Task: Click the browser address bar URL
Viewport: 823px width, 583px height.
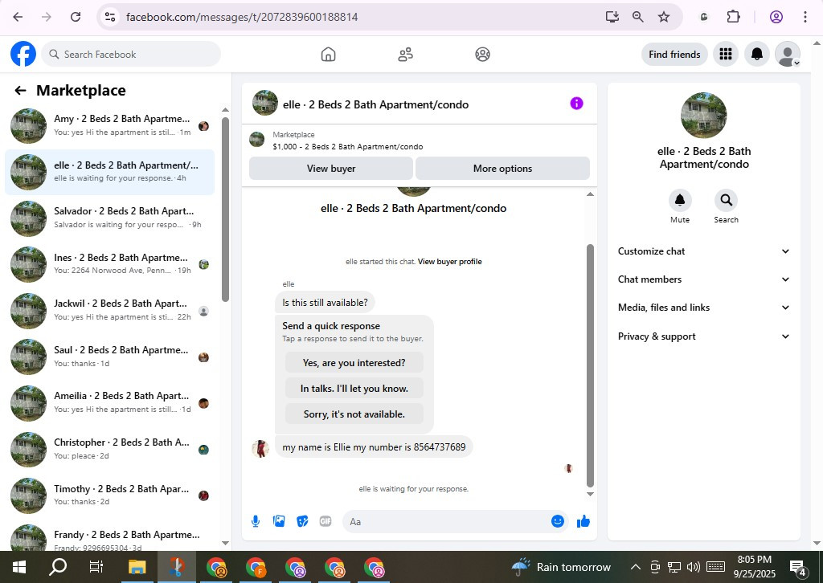Action: point(242,17)
